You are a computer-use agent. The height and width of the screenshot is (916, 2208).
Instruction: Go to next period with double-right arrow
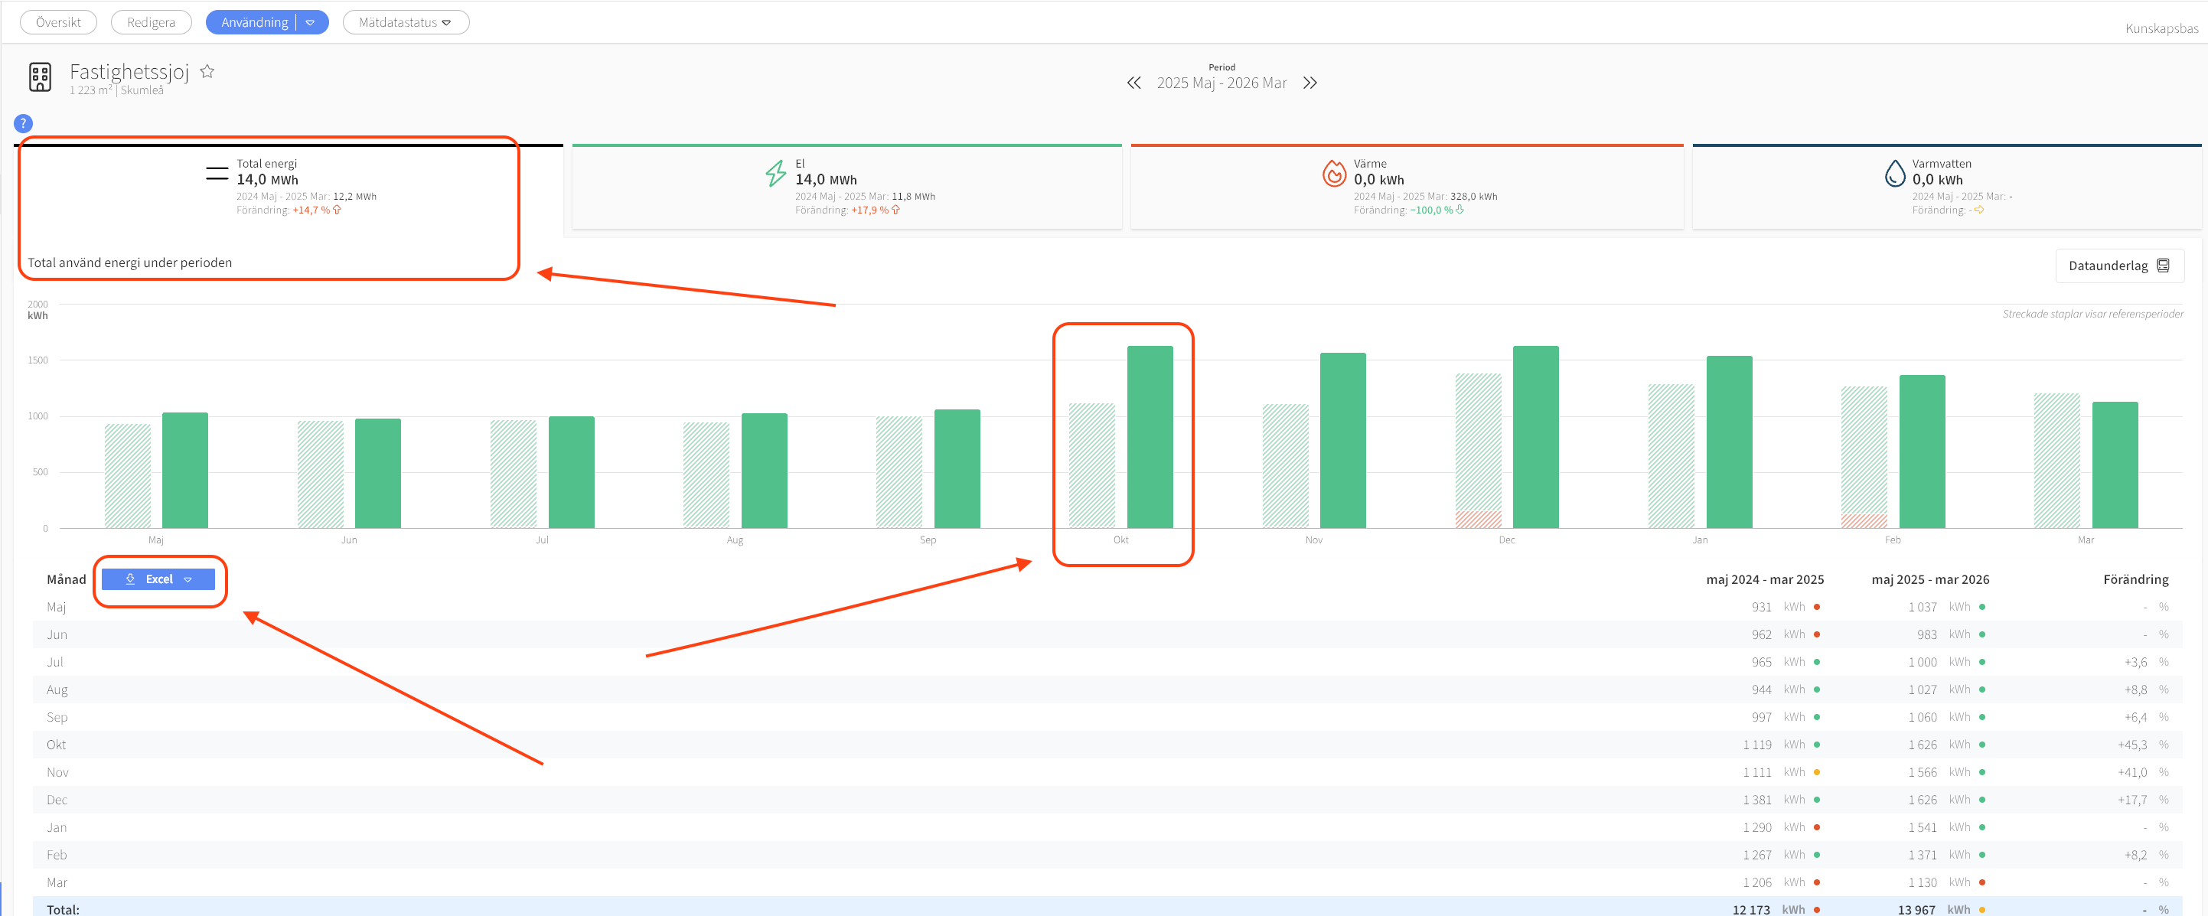[1309, 83]
